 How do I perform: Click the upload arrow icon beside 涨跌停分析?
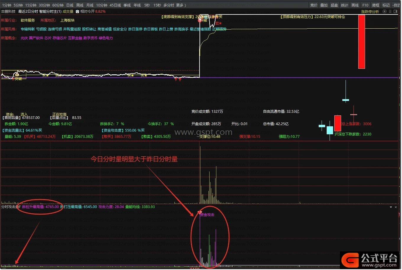click(385, 12)
